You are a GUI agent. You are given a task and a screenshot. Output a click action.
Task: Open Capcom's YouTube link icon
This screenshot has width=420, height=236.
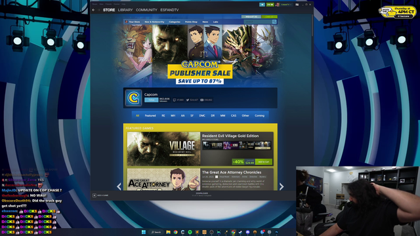tap(202, 100)
